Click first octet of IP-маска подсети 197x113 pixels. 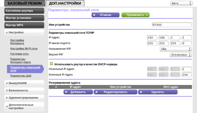point(152,43)
